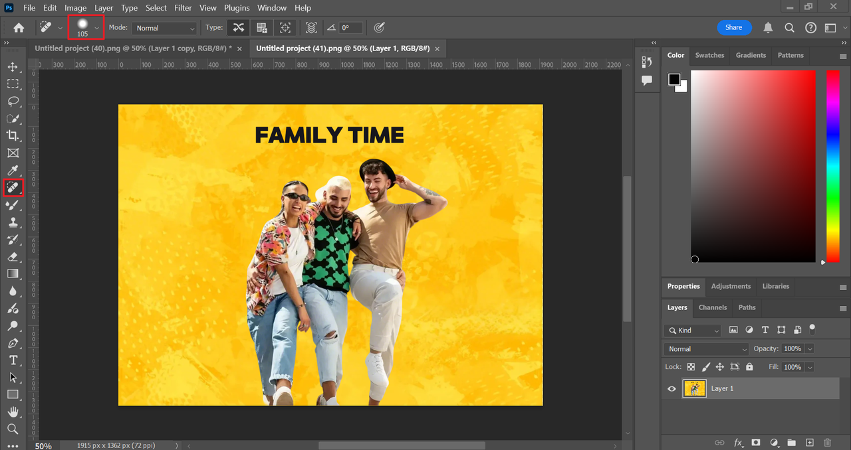
Task: Open the Discover help icon
Action: tap(810, 28)
